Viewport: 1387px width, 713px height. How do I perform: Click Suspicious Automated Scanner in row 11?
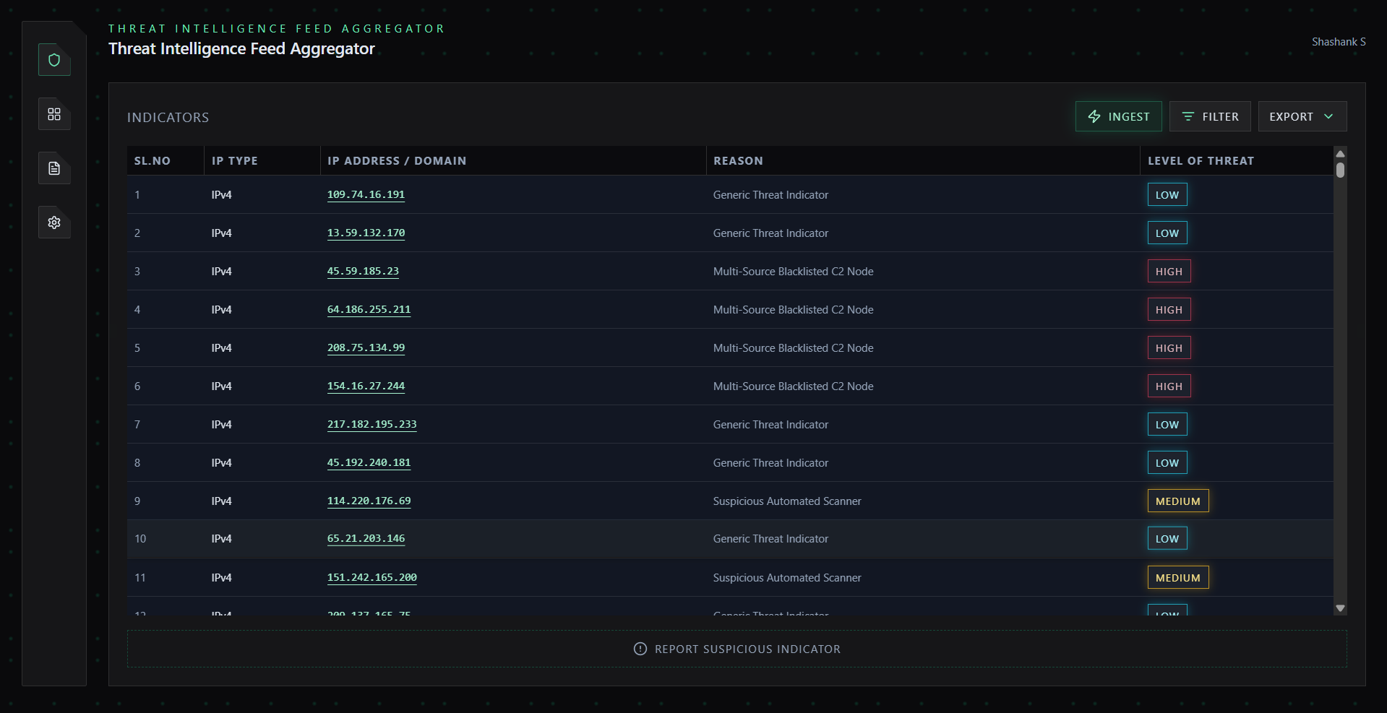pos(787,577)
